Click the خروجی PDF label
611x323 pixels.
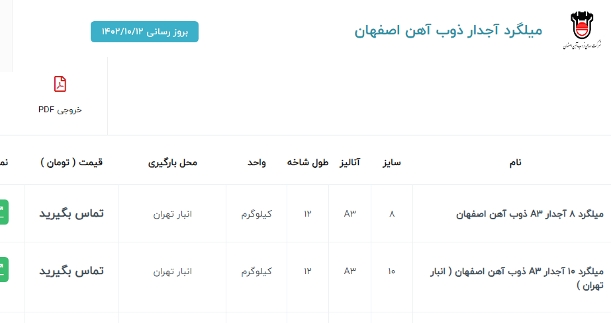60,110
